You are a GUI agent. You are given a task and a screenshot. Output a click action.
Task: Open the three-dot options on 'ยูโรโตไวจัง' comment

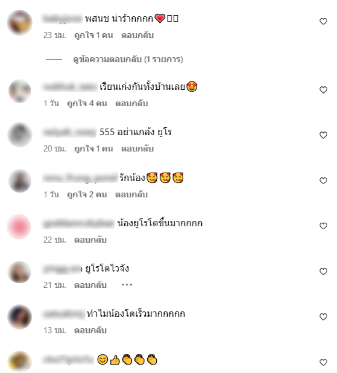pos(127,284)
